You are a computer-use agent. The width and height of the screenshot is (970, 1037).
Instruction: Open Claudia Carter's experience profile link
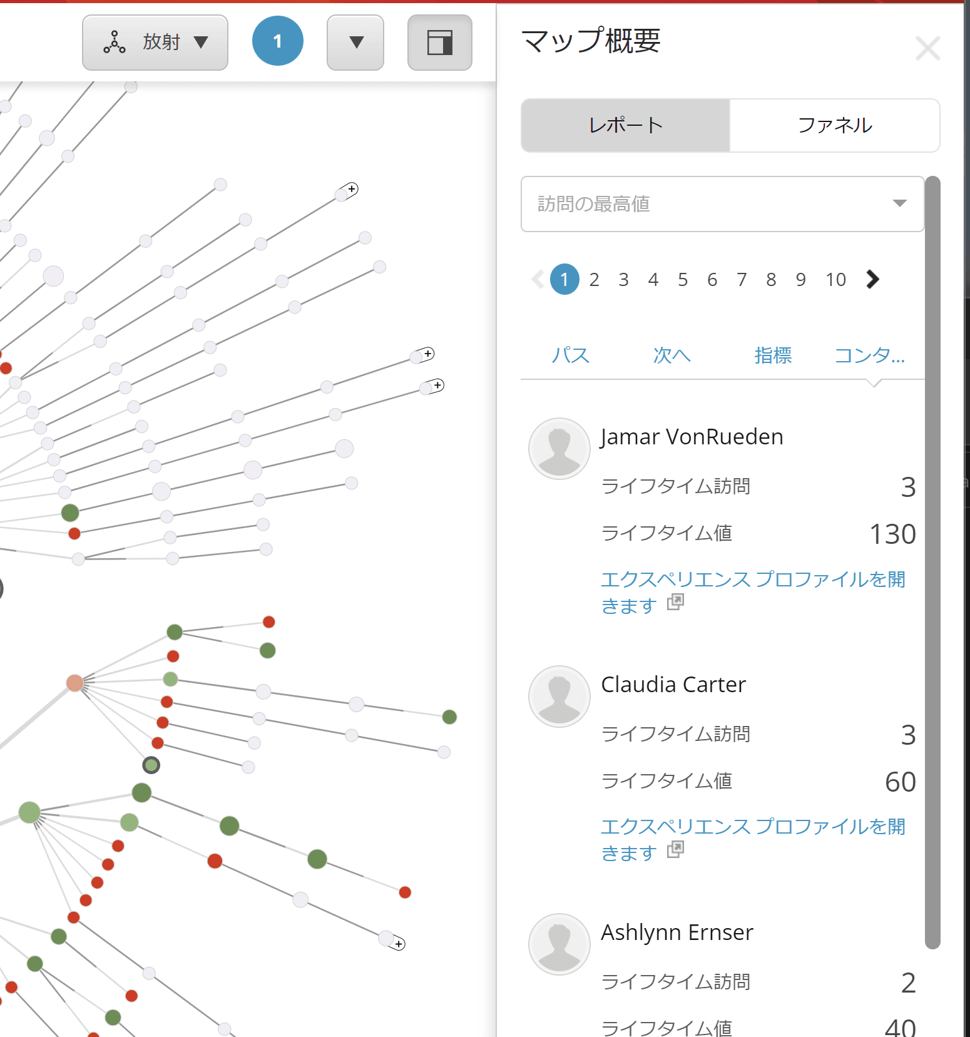coord(753,839)
